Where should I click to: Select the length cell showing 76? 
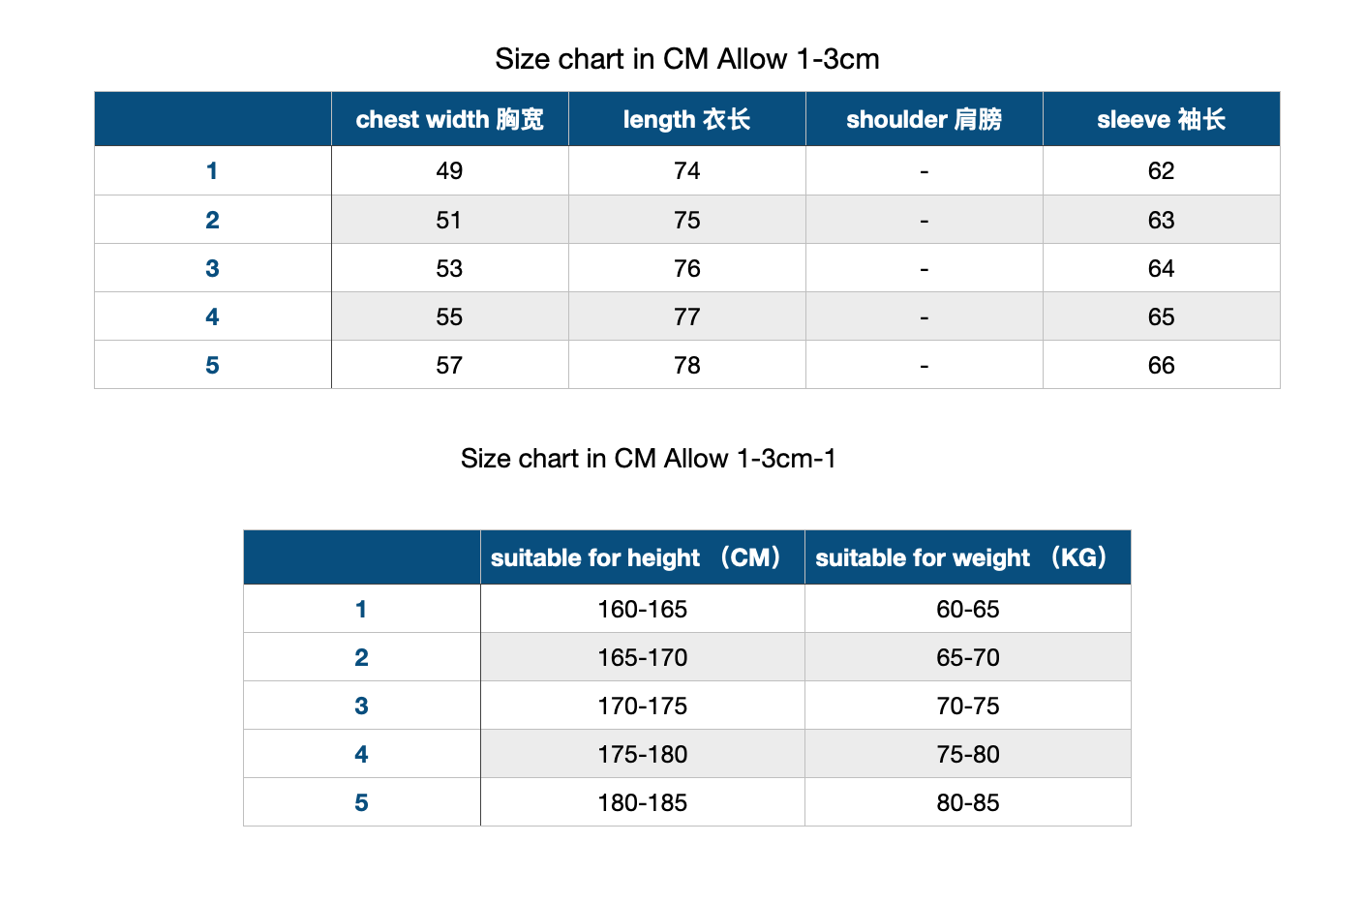point(687,268)
